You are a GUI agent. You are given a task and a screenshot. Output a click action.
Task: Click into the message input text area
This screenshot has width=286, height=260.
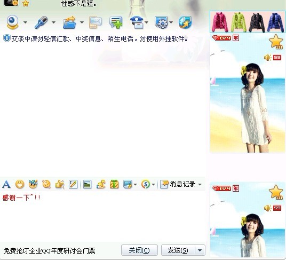pyautogui.click(x=102, y=217)
